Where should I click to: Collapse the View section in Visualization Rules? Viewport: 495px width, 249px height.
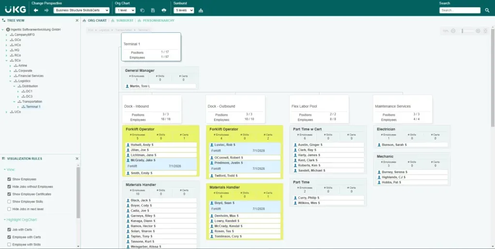[5, 169]
